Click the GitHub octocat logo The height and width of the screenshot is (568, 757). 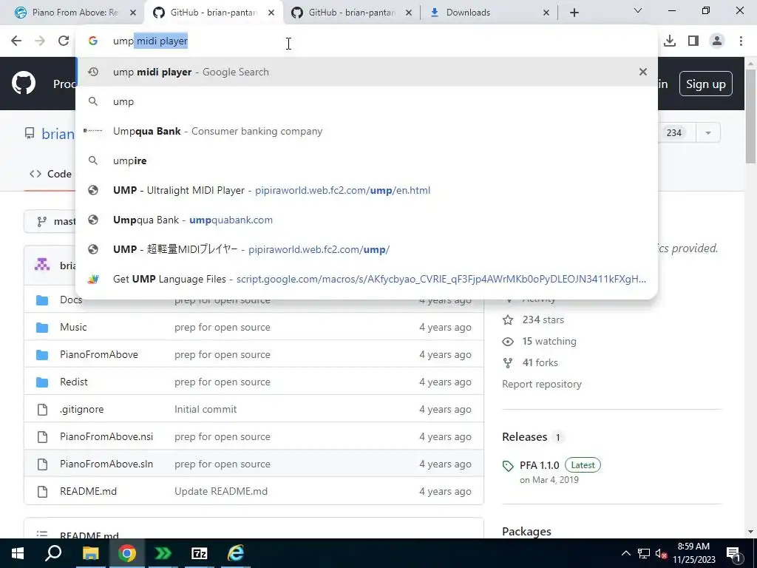tap(24, 83)
